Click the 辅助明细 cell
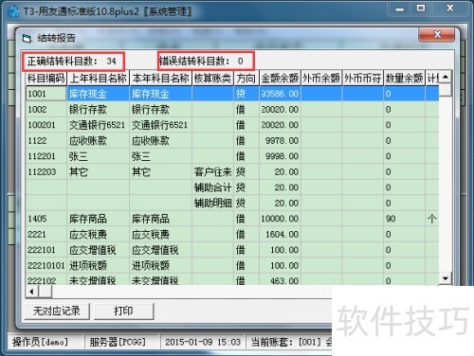This screenshot has height=356, width=474. click(213, 204)
